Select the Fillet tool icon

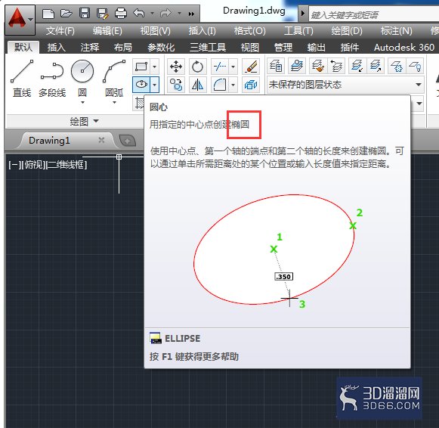click(x=220, y=85)
